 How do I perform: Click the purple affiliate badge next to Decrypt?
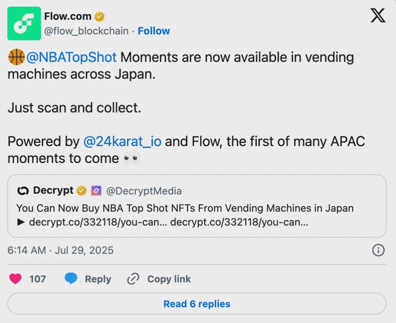click(96, 191)
